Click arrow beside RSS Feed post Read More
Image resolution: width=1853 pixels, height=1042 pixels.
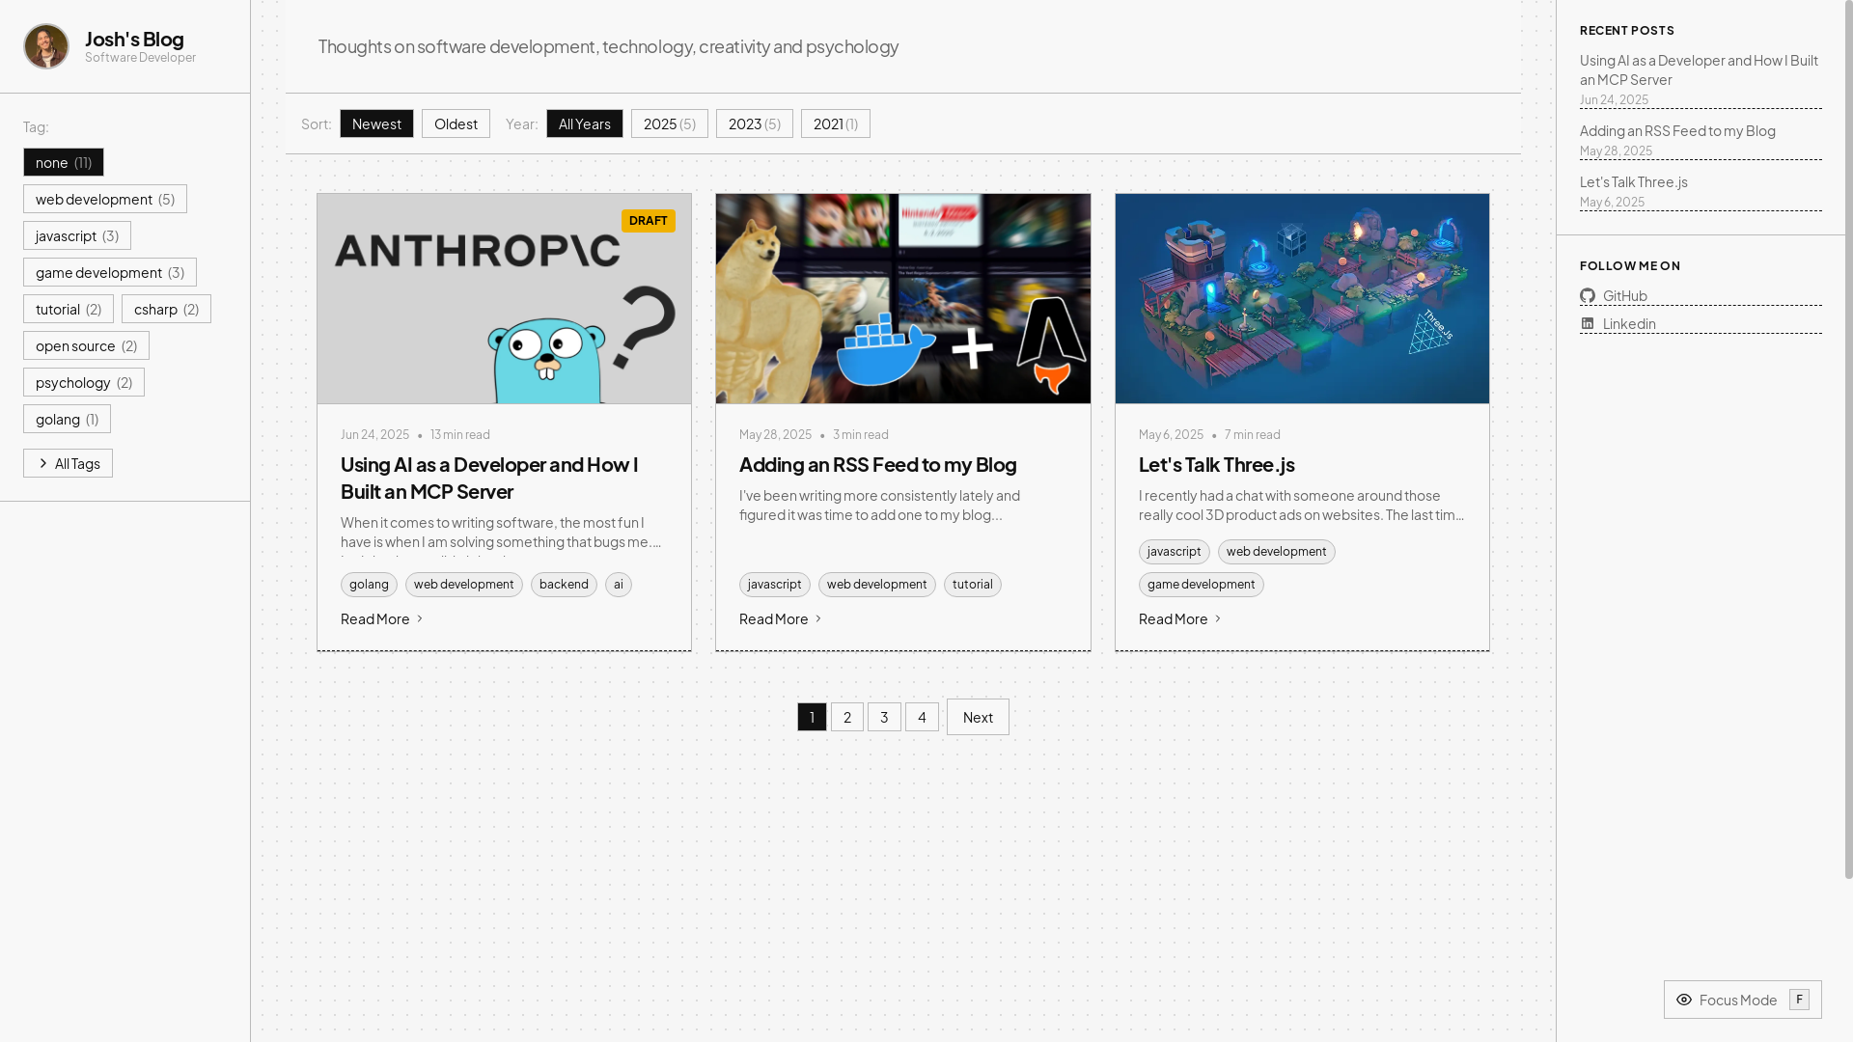click(x=818, y=618)
